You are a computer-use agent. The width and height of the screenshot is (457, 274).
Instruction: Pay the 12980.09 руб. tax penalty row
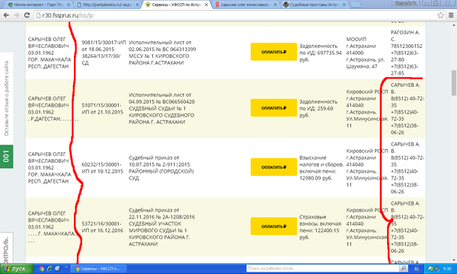pyautogui.click(x=273, y=167)
